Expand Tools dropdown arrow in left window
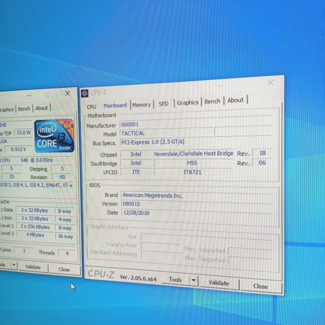This screenshot has height=325, width=325. coord(14,265)
